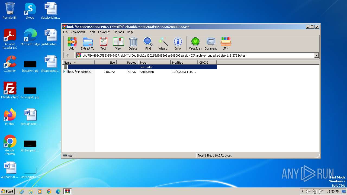The width and height of the screenshot is (347, 195).
Task: Sort by the Modified column header
Action: 184,62
